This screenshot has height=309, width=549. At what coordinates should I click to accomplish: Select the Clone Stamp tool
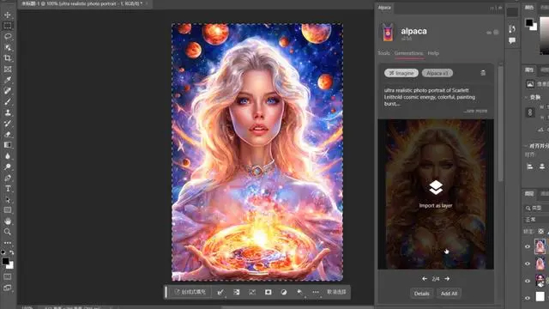click(8, 112)
